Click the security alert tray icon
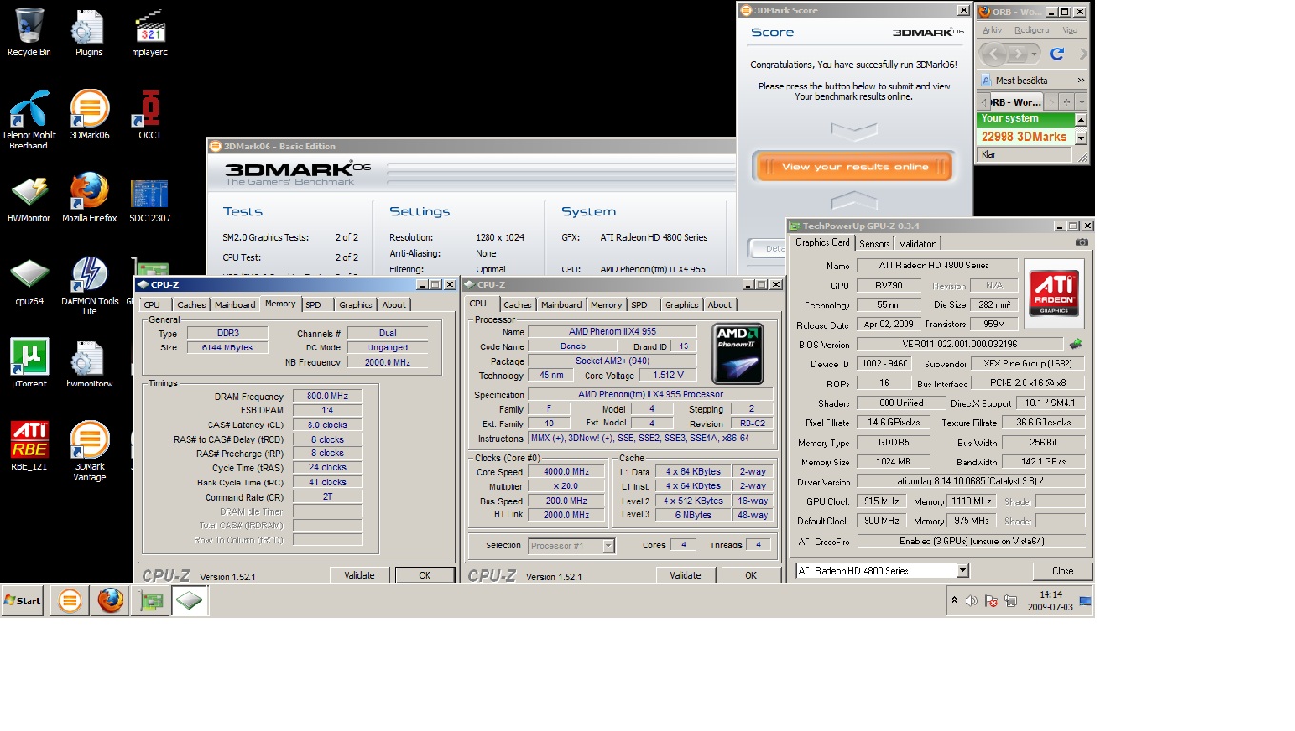Viewport: 1295px width, 731px height. 991,601
